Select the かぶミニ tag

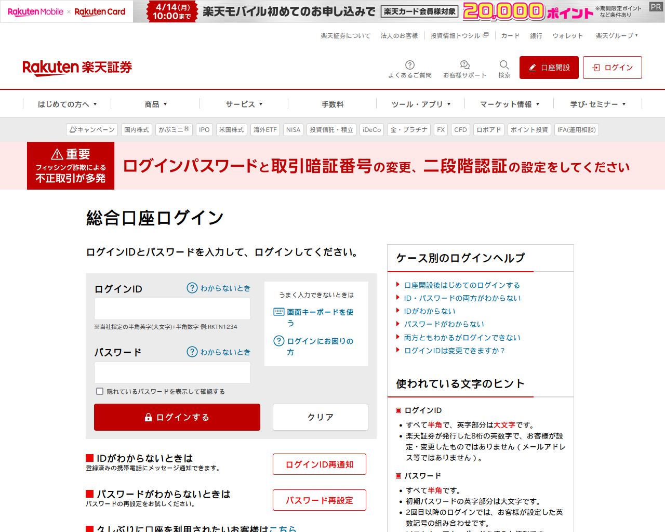[174, 129]
